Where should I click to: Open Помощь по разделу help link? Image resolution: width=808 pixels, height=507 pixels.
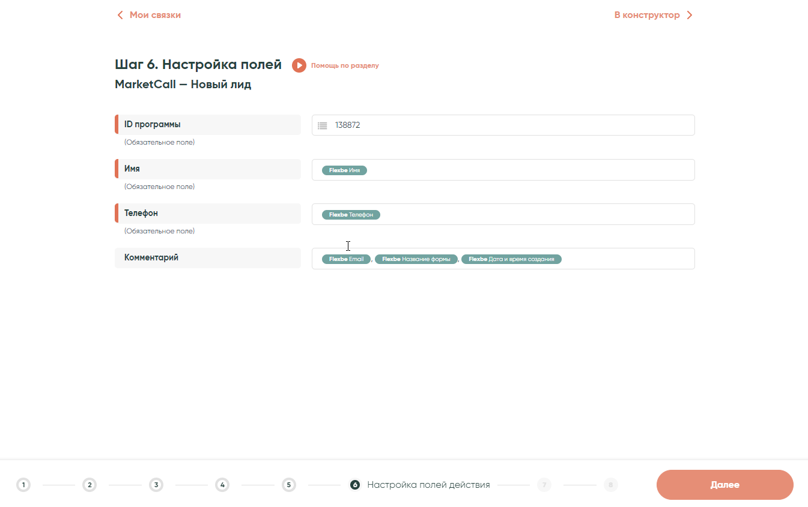pyautogui.click(x=345, y=65)
